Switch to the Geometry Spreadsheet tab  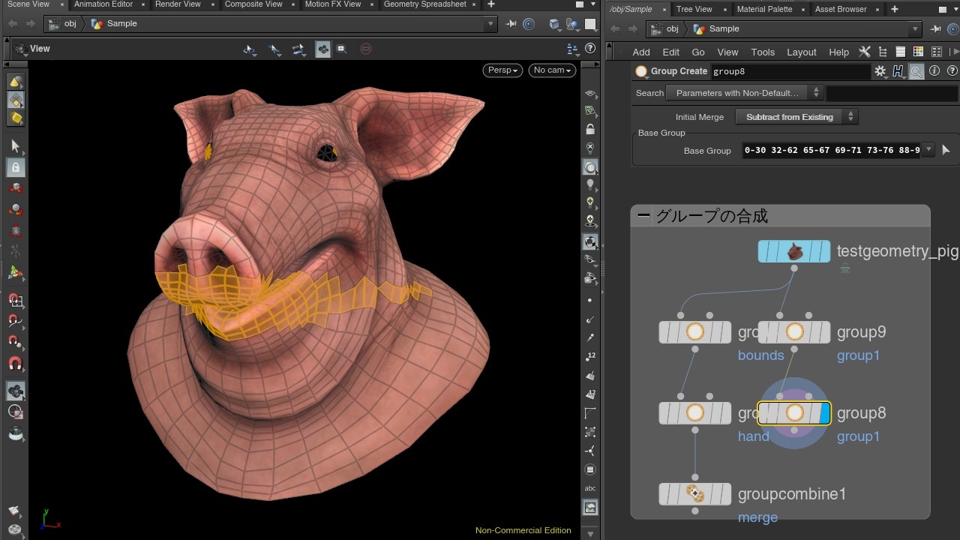pos(424,4)
